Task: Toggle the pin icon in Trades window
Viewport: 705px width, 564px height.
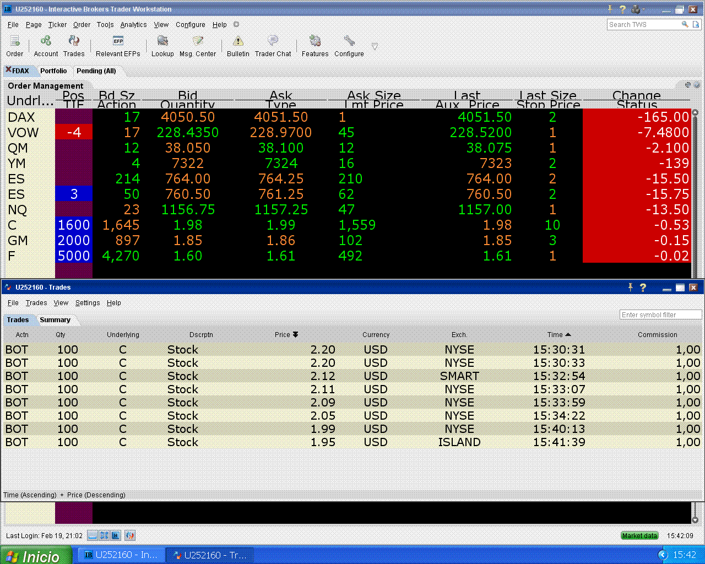Action: pos(631,287)
